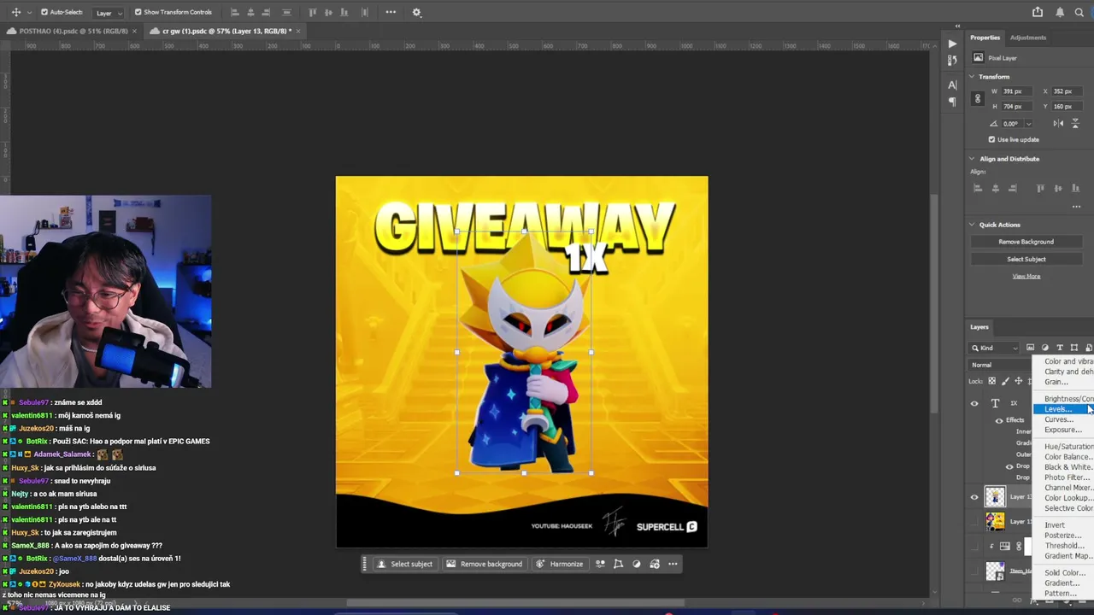The height and width of the screenshot is (615, 1094).
Task: Hide the Effects of the 1X layer
Action: click(999, 420)
